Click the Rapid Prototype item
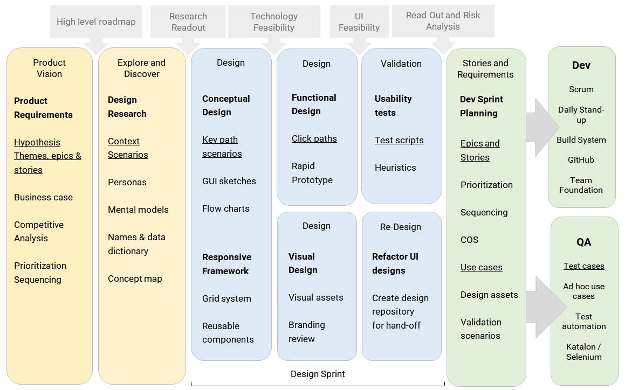The width and height of the screenshot is (625, 390). pos(312,173)
